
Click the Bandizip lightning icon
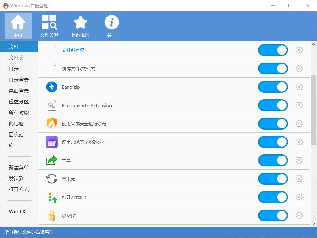(x=52, y=87)
